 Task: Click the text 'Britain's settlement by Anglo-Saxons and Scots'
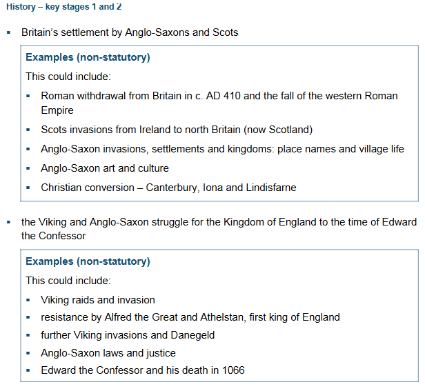point(130,32)
